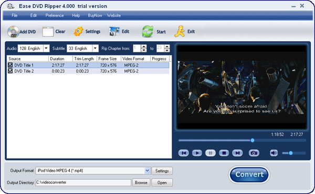Click the Trim Length column header
The image size is (315, 194).
tap(85, 59)
